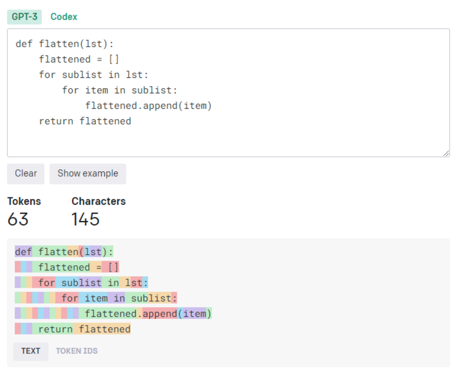Click the Tokens heading label

(24, 201)
